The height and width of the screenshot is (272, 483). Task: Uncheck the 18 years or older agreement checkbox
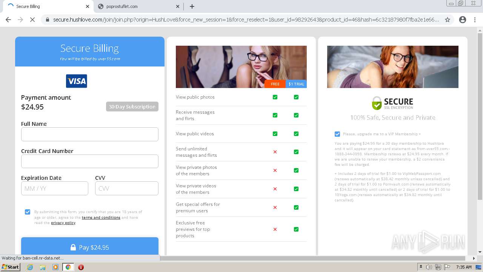28,212
